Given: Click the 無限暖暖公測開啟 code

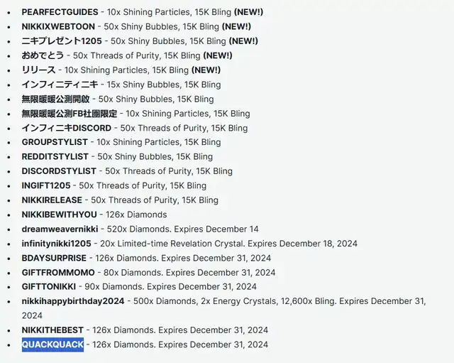Looking at the screenshot, I should point(56,99).
